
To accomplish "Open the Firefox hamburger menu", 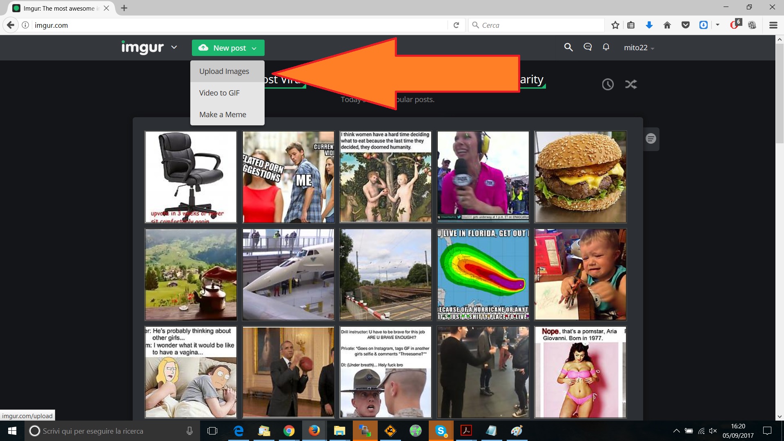I will coord(773,25).
